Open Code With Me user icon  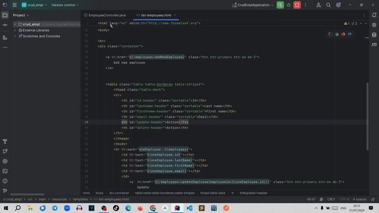(x=319, y=5)
